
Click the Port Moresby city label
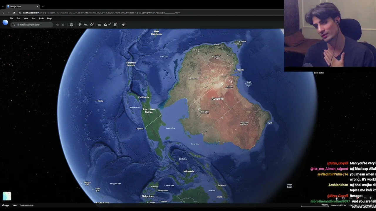144,97
